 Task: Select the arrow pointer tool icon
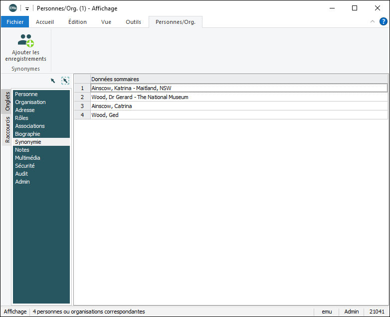pos(53,81)
